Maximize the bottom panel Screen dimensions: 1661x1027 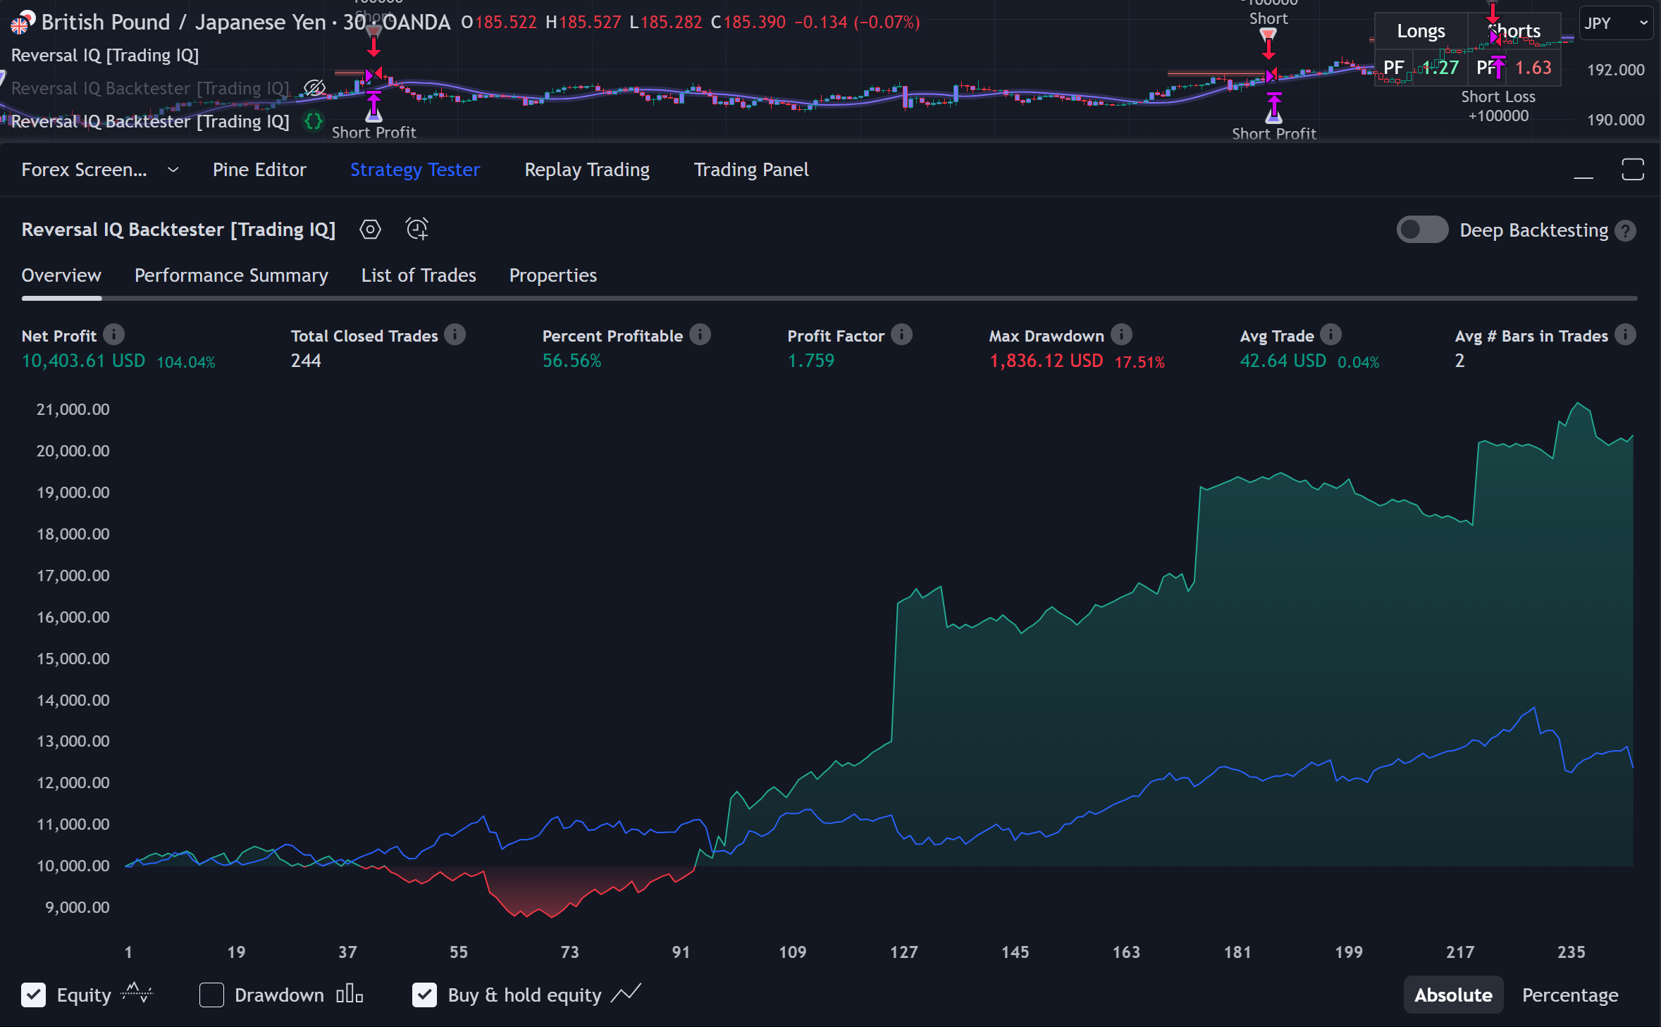pos(1632,170)
